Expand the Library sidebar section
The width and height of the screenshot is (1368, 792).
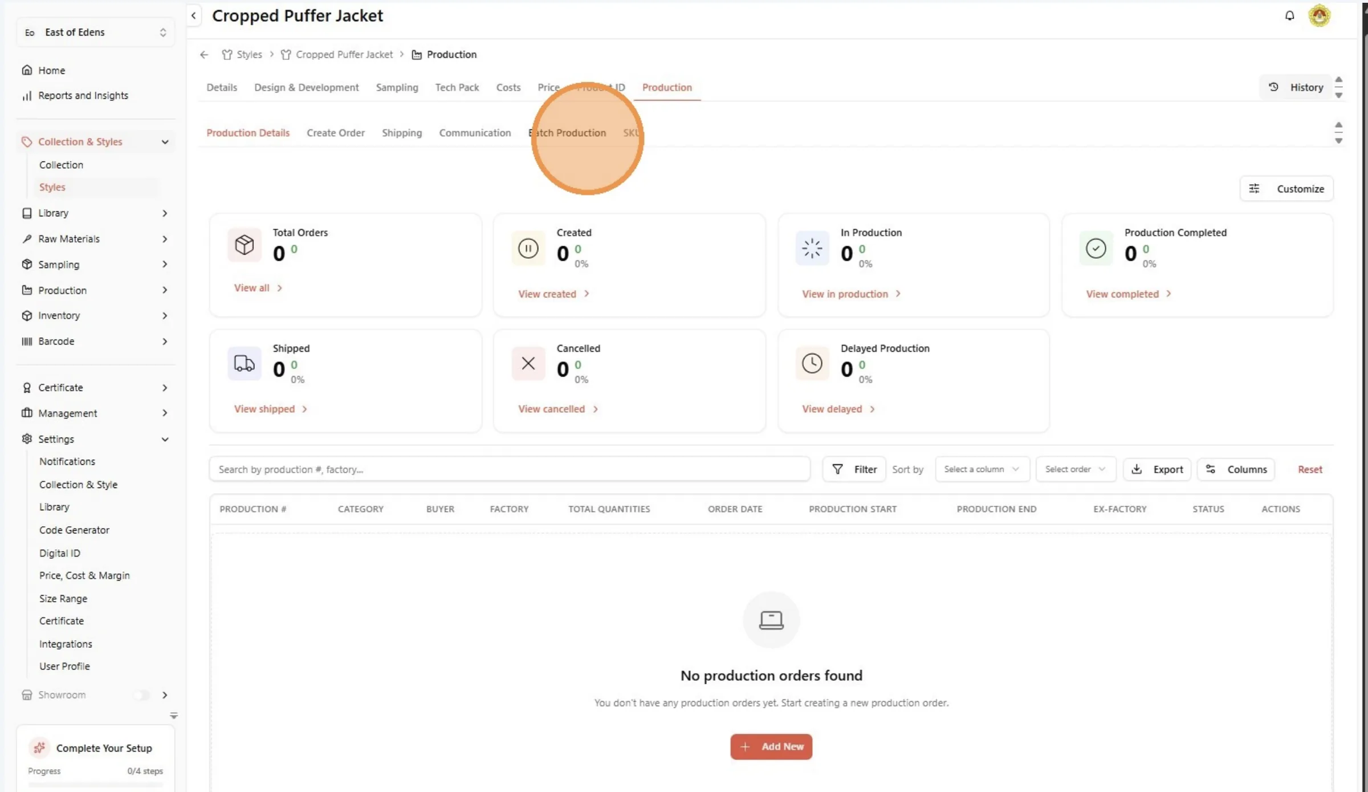(x=95, y=213)
